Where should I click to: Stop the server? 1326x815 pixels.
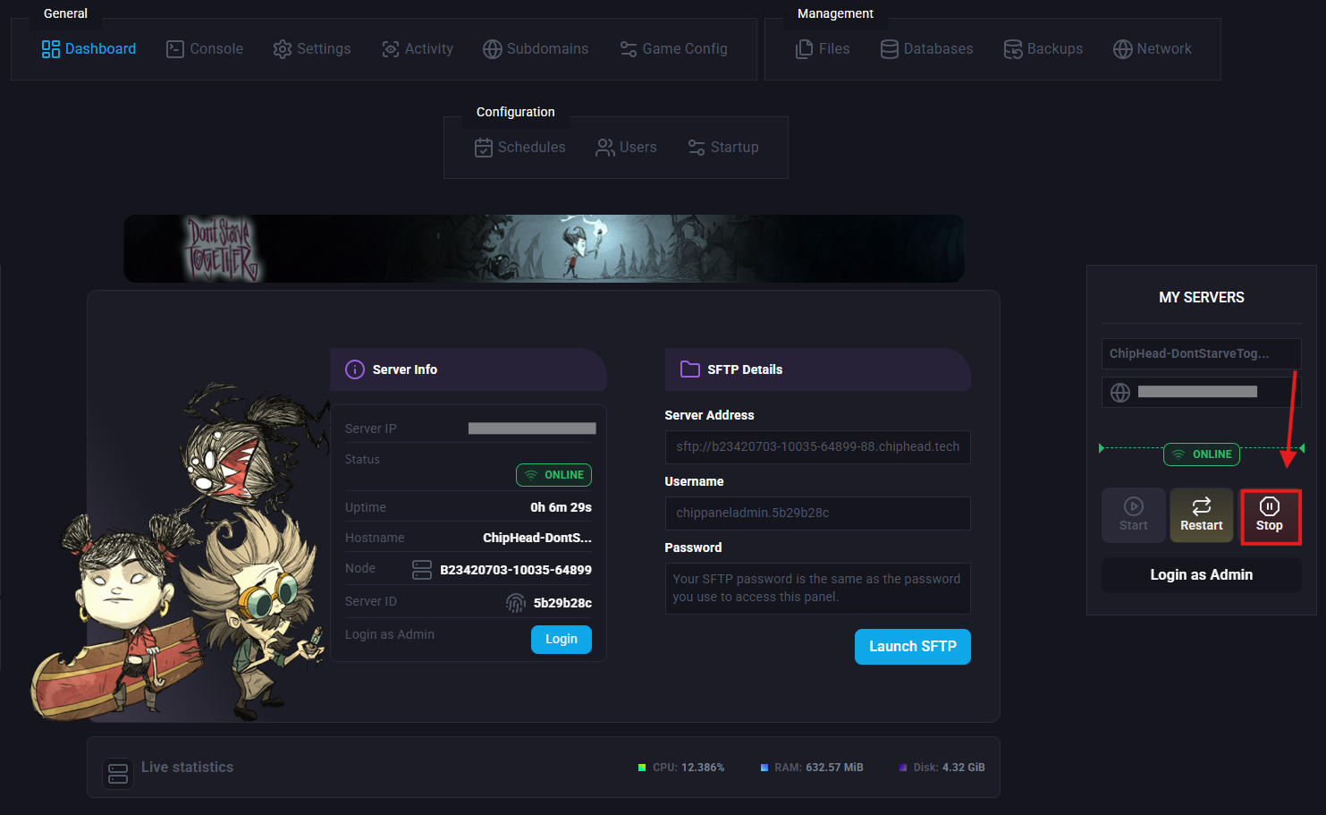(x=1270, y=516)
